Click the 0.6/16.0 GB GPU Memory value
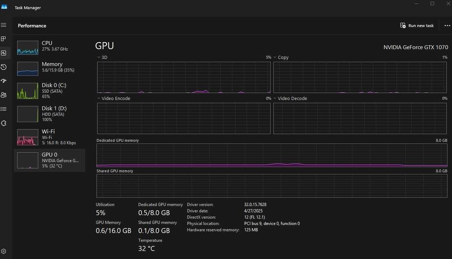The image size is (452, 259). coord(113,231)
